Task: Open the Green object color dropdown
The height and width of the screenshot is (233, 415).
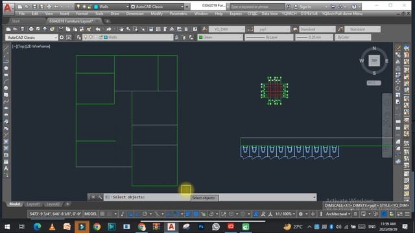Action: [x=220, y=38]
